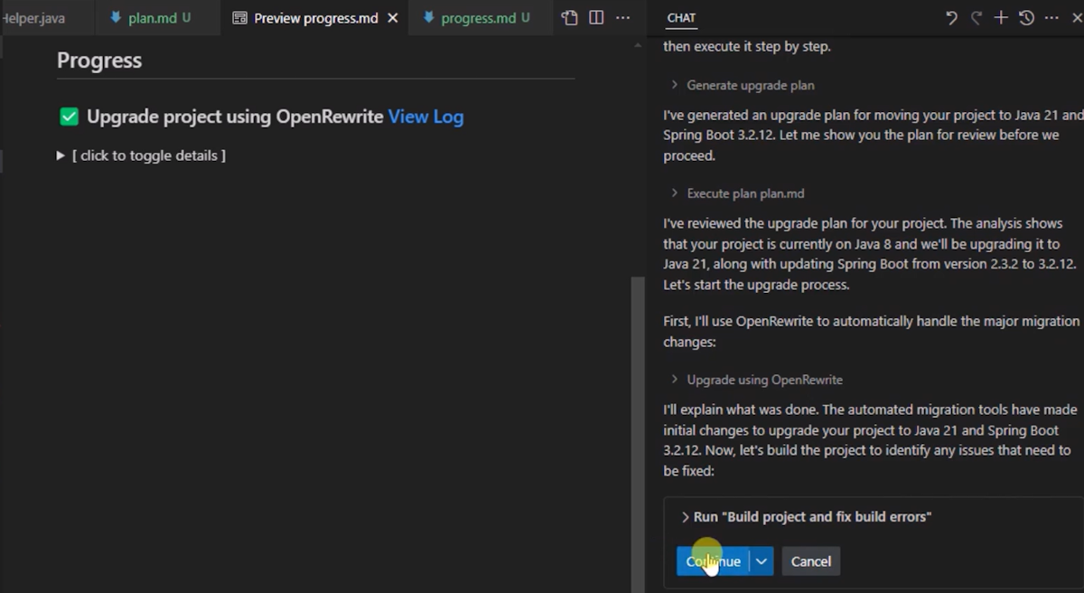1084x593 pixels.
Task: Expand Run Build project and fix build errors
Action: [x=806, y=517]
